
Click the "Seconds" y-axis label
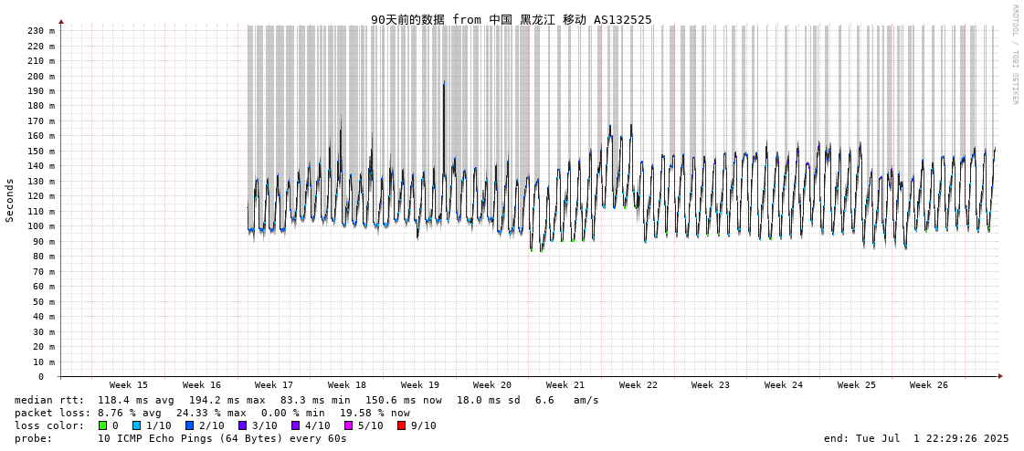coord(10,200)
